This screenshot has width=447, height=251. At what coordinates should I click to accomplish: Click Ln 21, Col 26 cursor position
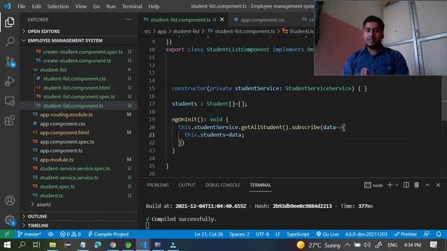(209, 234)
